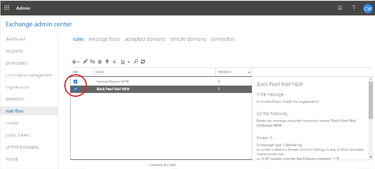Click the '1 selected of 2 total' status
Viewport: 375px width, 169px height.
coord(162,165)
